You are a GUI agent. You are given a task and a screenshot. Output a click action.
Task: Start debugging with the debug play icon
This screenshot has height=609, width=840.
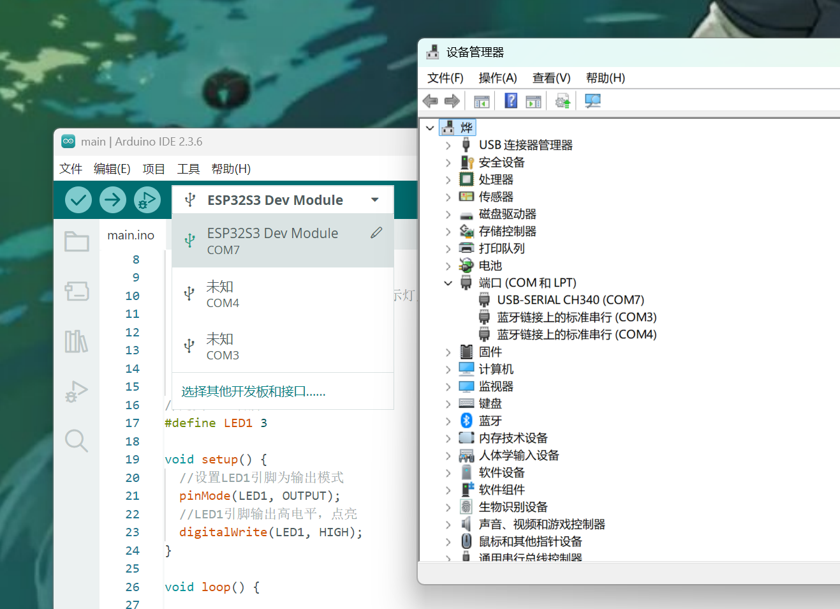[147, 200]
